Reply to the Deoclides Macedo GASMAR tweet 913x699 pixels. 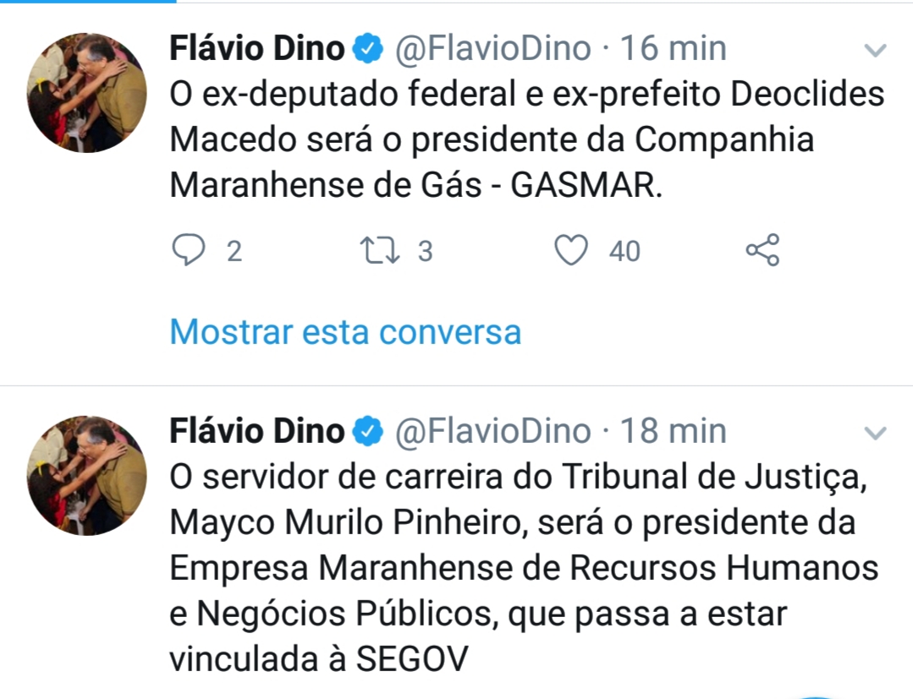(189, 250)
